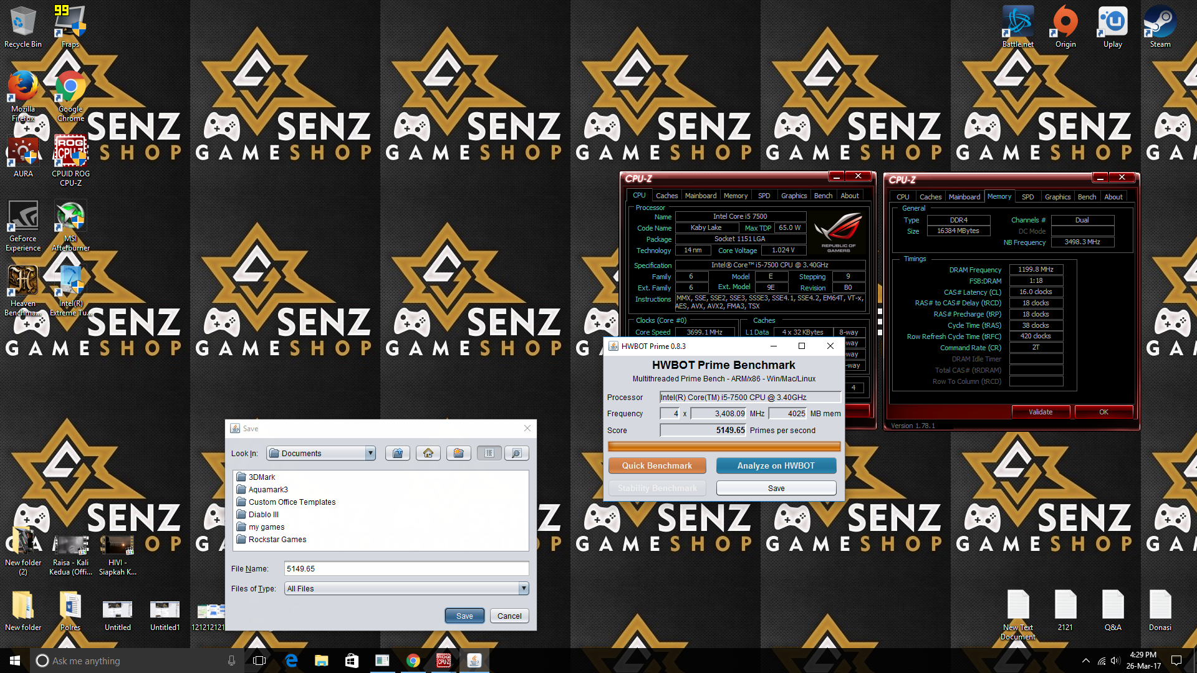The height and width of the screenshot is (673, 1197).
Task: Go up one folder level in Save dialog
Action: pyautogui.click(x=398, y=453)
